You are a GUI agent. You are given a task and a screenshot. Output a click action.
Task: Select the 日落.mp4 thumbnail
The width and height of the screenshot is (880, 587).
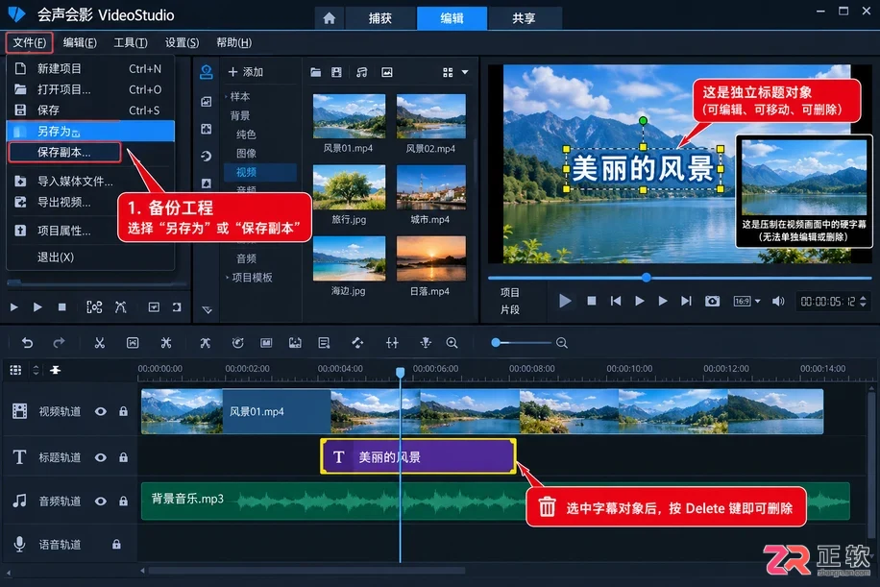pos(431,258)
